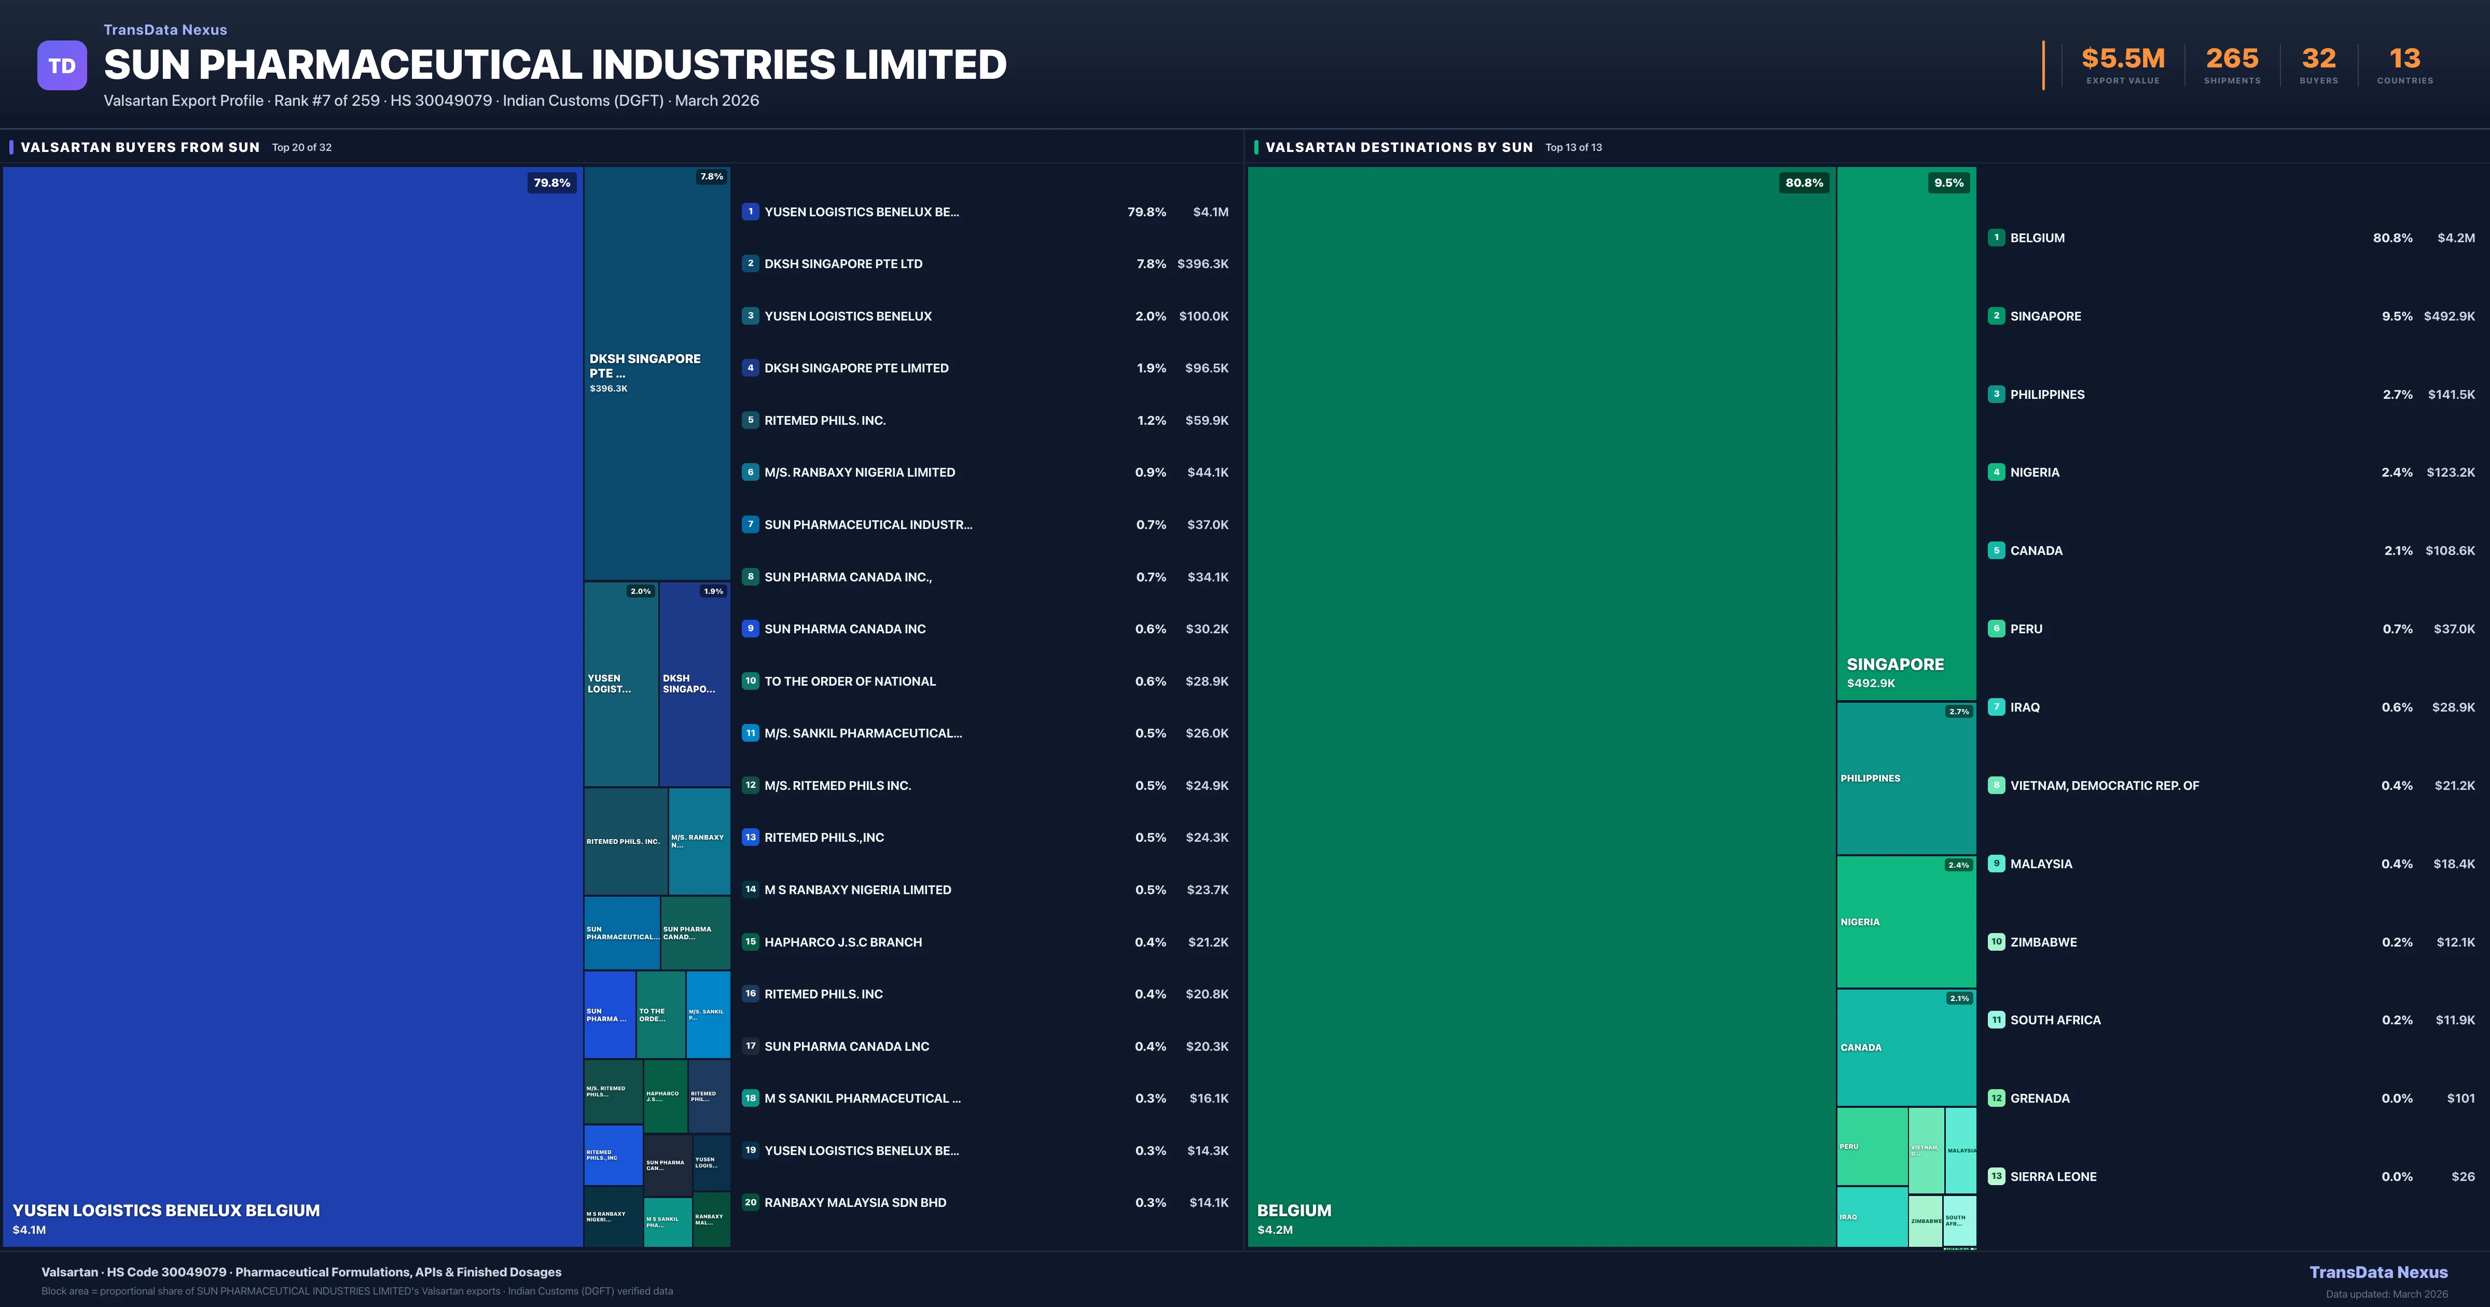This screenshot has height=1307, width=2490.
Task: Click the DKSH Singapore PTE treemap block
Action: pyautogui.click(x=656, y=373)
